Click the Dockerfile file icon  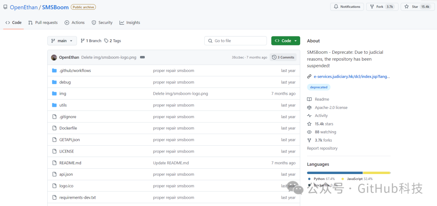point(54,128)
